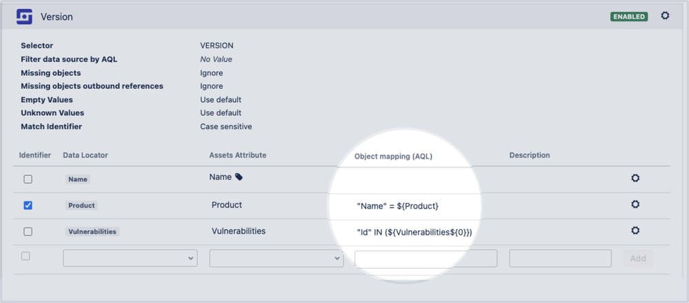Click the VERSION selector value
Image resolution: width=689 pixels, height=303 pixels.
pyautogui.click(x=217, y=46)
